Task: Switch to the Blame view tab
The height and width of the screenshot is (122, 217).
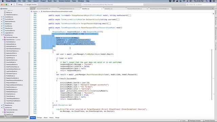Action: 45,118
